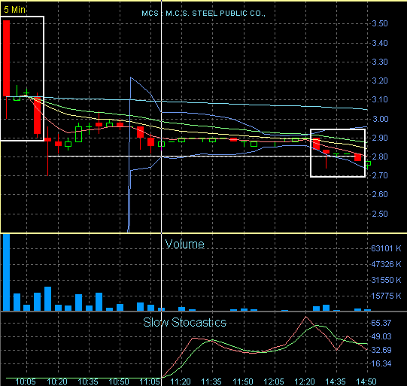407x386 pixels.
Task: Click the 3.50 price axis label
Action: click(380, 23)
